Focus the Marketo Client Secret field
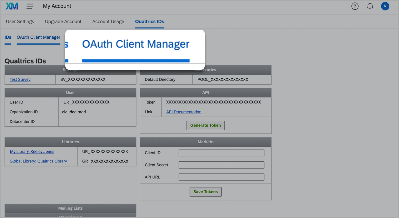This screenshot has width=399, height=218. click(222, 165)
